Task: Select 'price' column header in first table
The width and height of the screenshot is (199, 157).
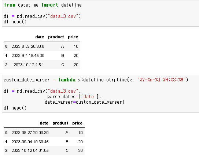Action: pyautogui.click(x=73, y=37)
